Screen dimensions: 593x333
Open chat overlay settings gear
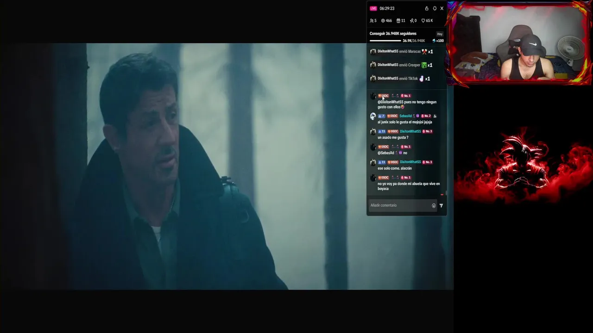435,8
